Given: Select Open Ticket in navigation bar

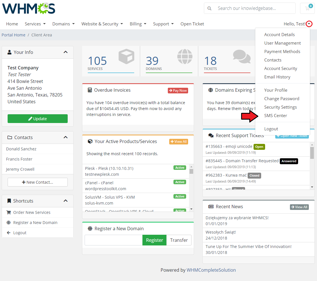Looking at the screenshot, I should pos(192,24).
